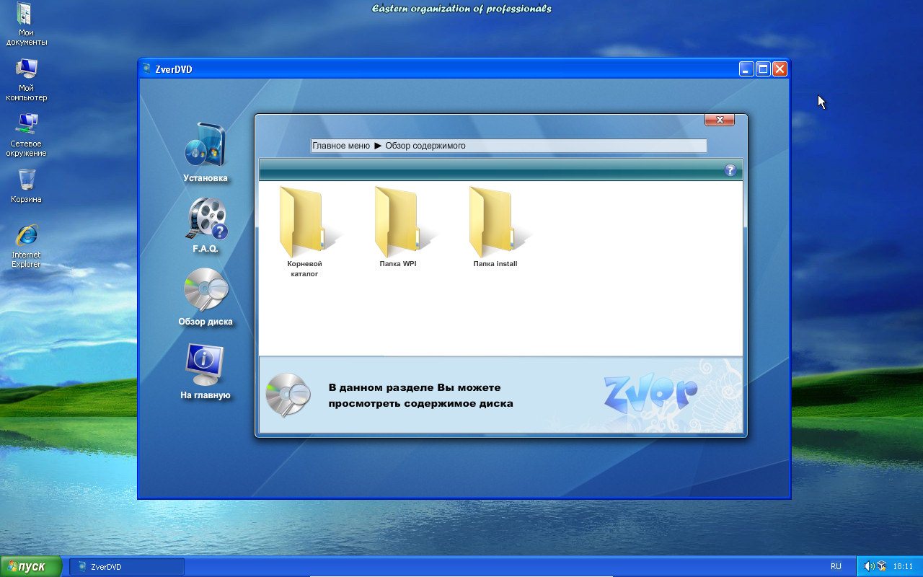Maximize the ZverDVD window

click(x=763, y=69)
